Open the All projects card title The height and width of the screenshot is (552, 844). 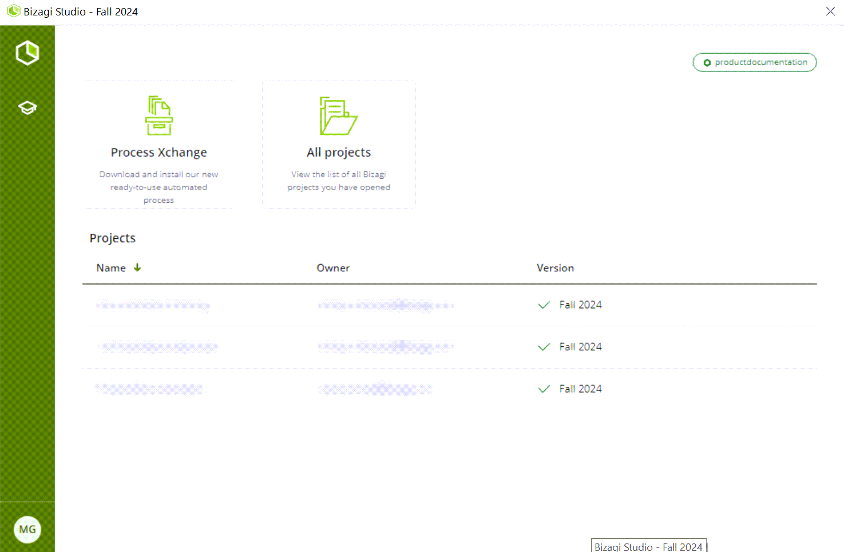[339, 153]
